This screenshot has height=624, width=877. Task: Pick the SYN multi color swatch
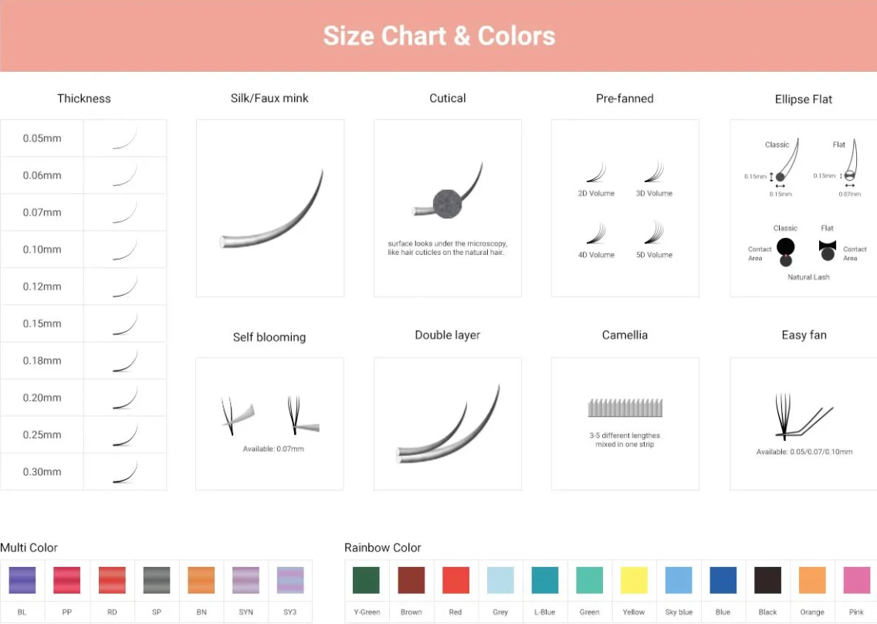[245, 580]
